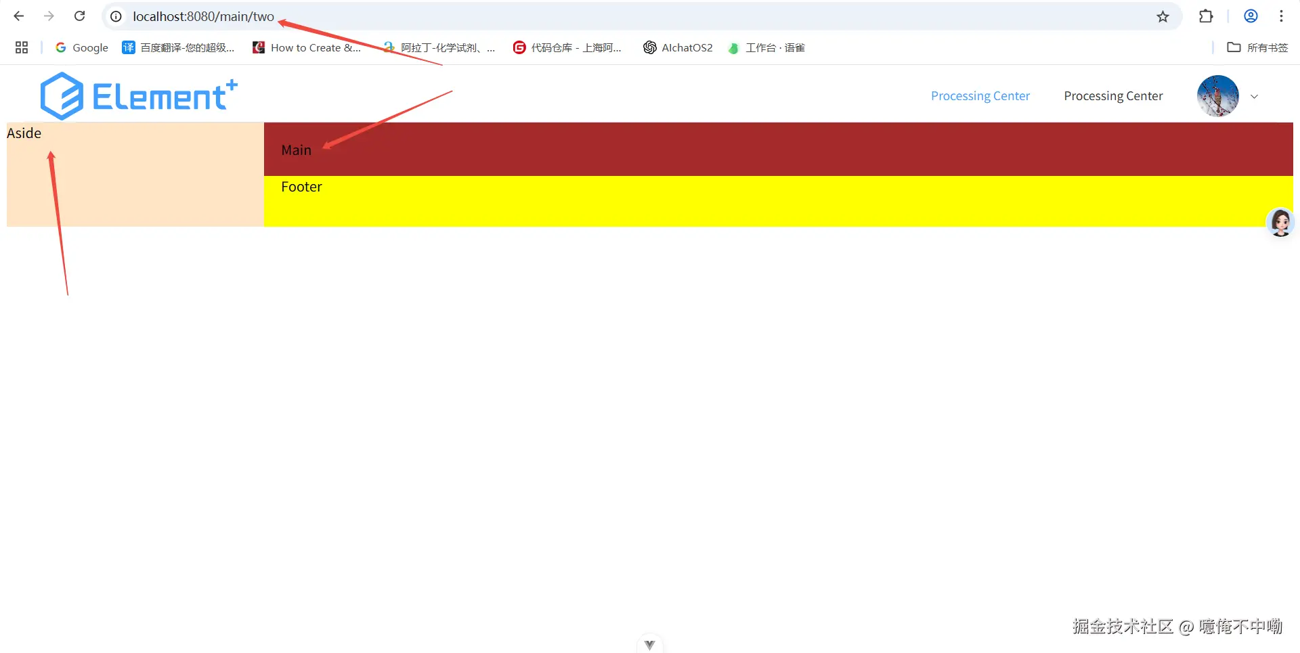Expand the avatar submenu arrow

(x=1254, y=97)
